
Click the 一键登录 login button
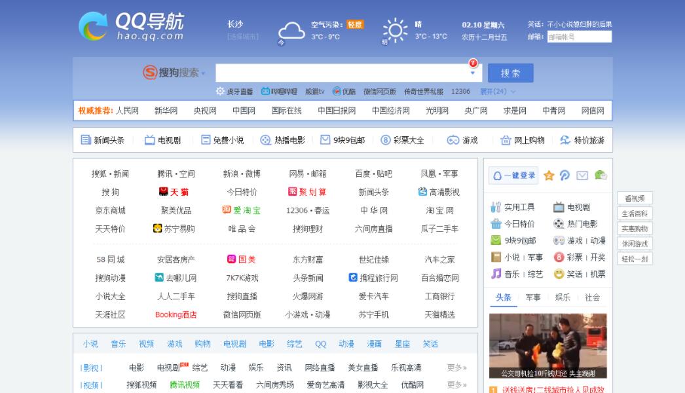513,176
